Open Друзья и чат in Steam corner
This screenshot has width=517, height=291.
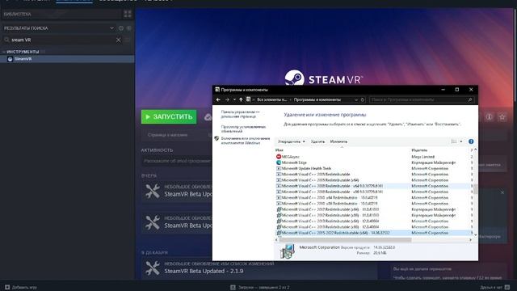(x=494, y=288)
